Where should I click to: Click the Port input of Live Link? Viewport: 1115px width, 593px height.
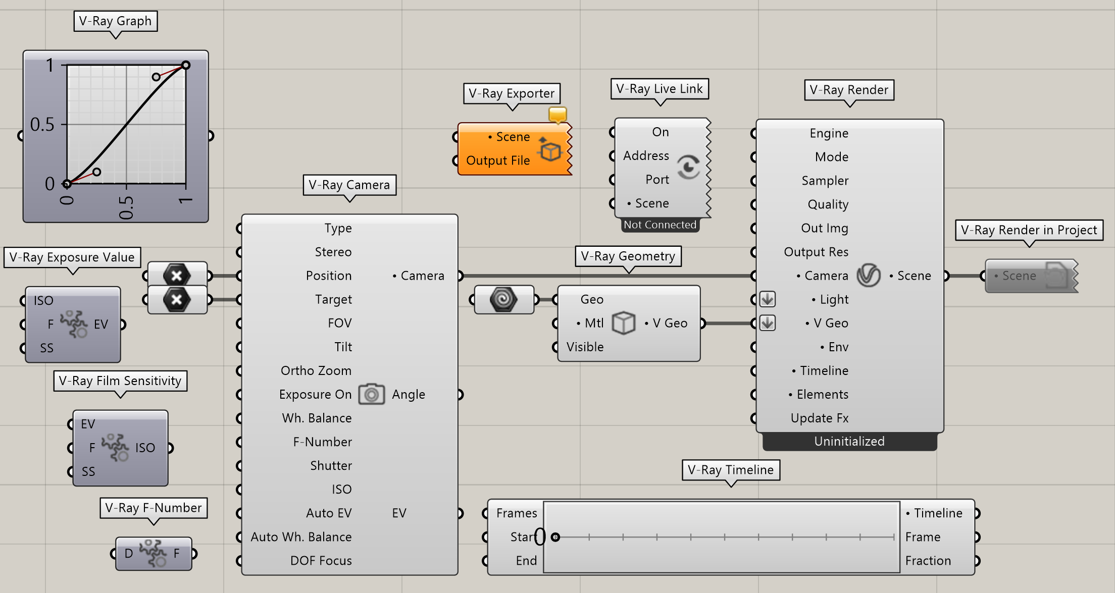tap(657, 180)
